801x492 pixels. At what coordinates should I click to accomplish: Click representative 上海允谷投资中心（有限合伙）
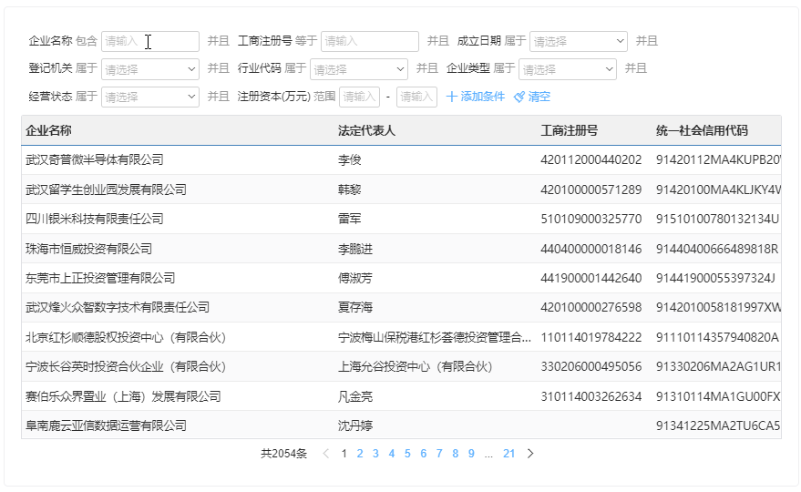click(x=415, y=366)
